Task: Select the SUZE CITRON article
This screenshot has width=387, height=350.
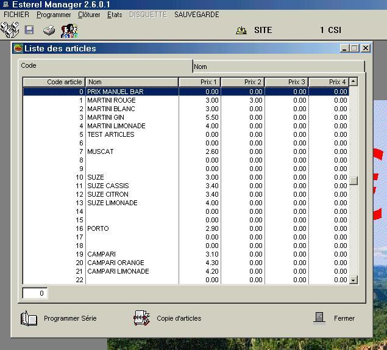Action: [x=186, y=194]
